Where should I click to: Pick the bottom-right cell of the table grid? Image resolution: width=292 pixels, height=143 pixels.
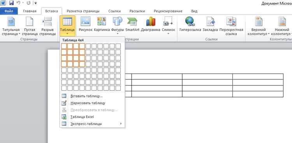coord(118,88)
